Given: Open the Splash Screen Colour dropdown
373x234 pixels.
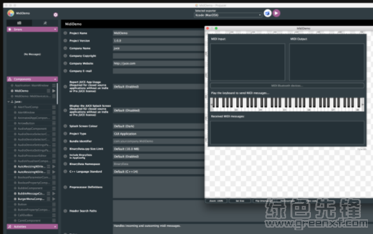Looking at the screenshot, I should (159, 126).
